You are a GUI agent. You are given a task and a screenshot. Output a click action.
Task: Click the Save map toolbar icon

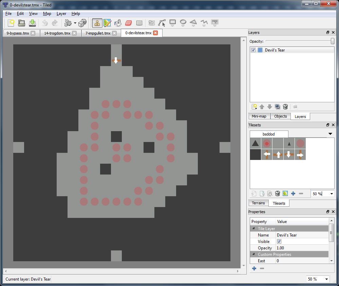coord(32,23)
